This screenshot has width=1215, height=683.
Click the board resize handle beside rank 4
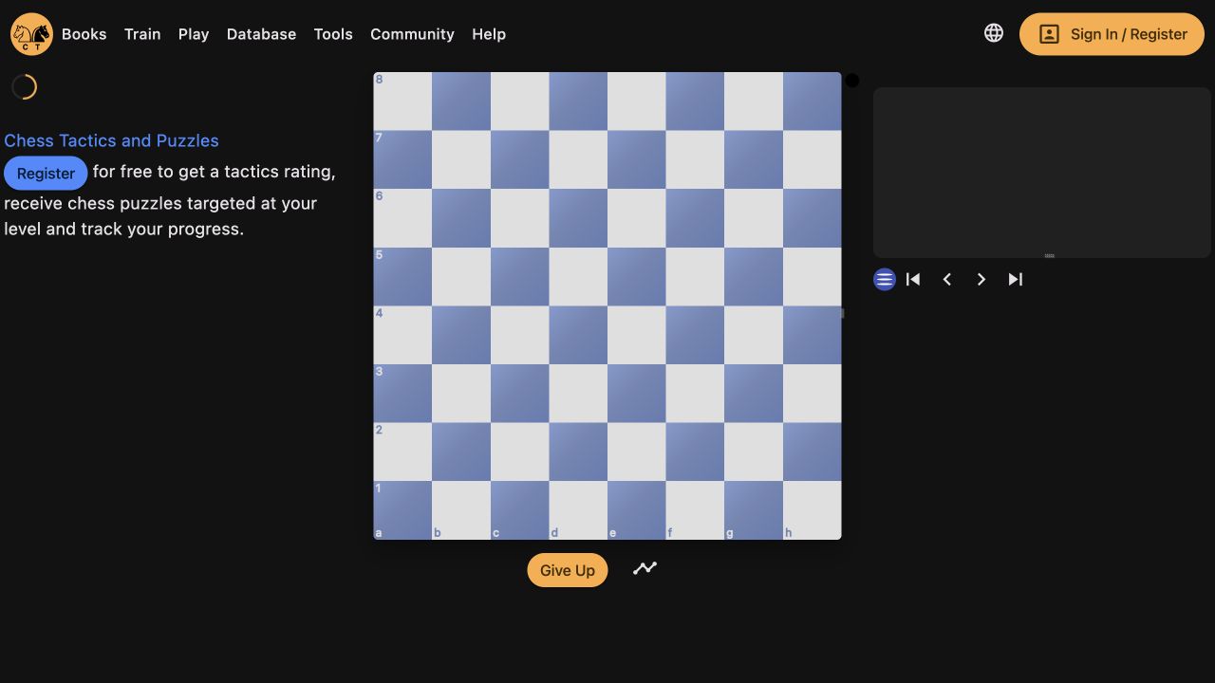tap(843, 313)
